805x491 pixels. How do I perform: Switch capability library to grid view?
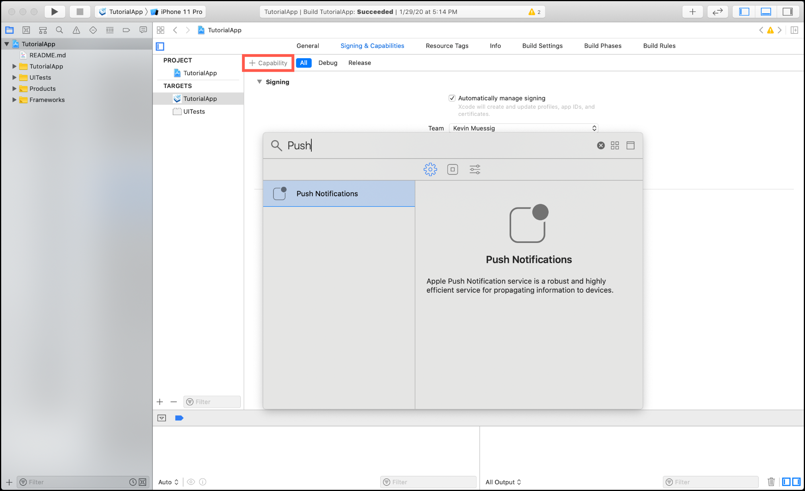point(615,146)
